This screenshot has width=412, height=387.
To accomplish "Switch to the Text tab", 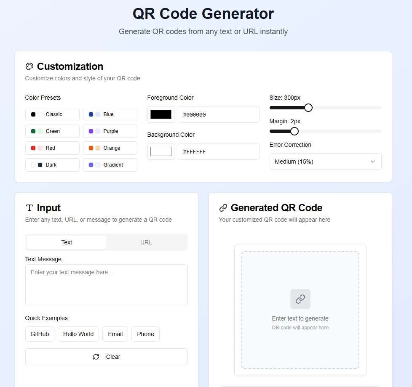I will (x=67, y=242).
